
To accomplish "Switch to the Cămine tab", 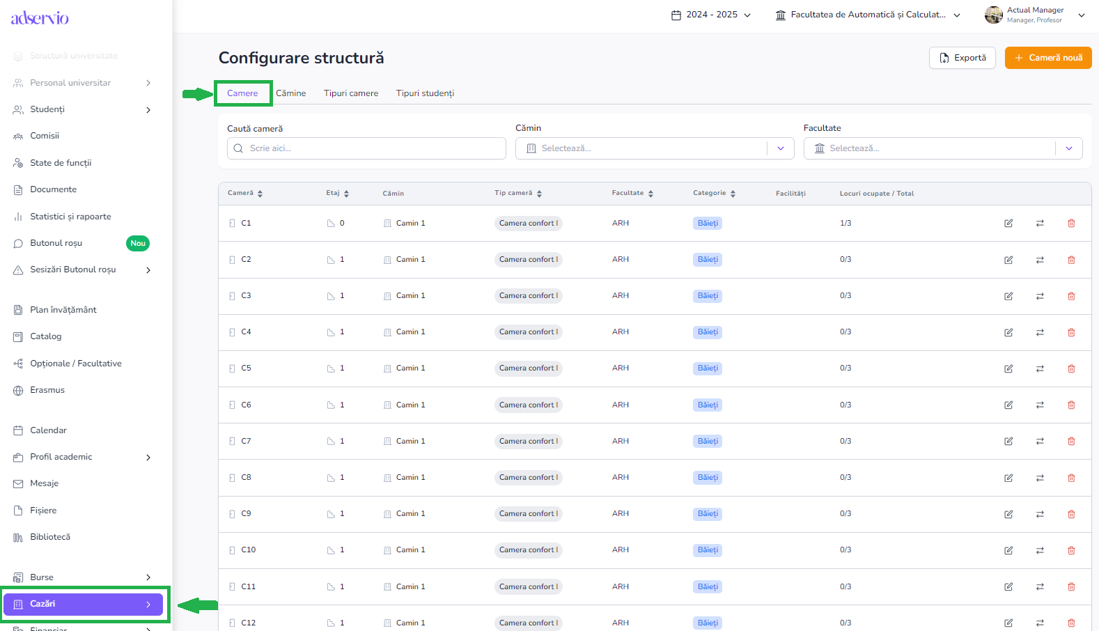I will pos(290,93).
